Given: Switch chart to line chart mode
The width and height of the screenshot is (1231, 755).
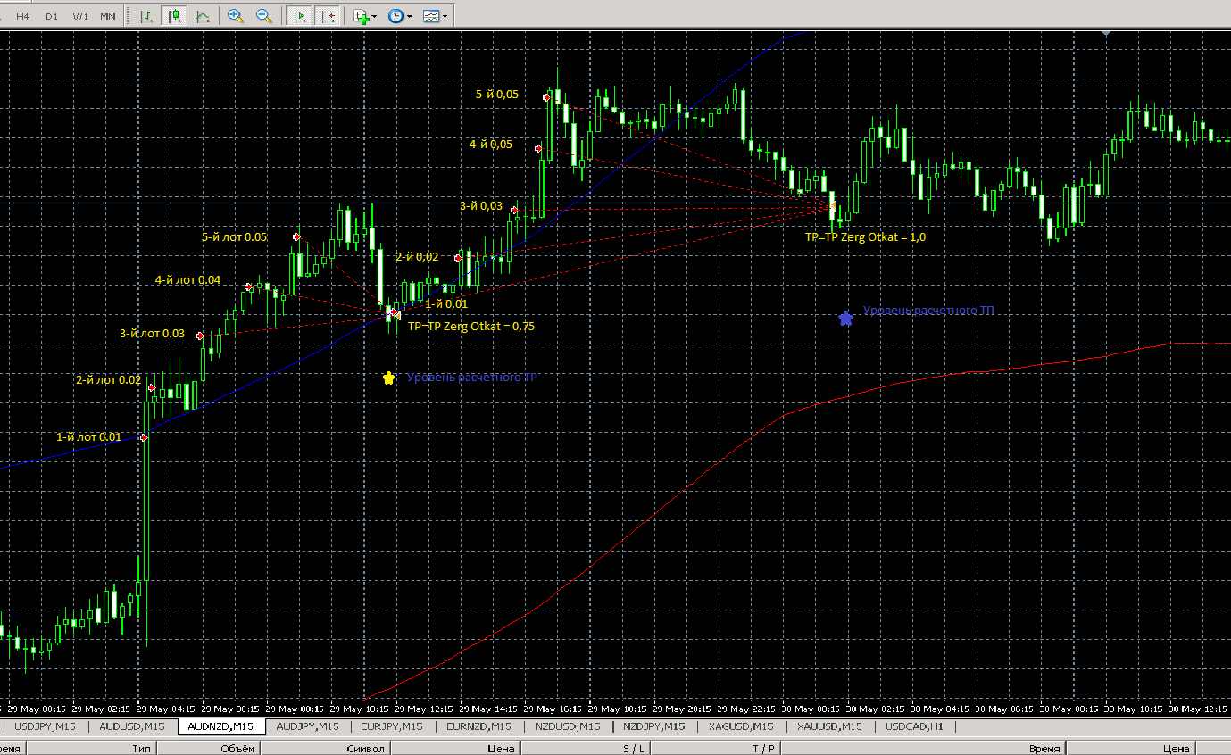Looking at the screenshot, I should [203, 15].
